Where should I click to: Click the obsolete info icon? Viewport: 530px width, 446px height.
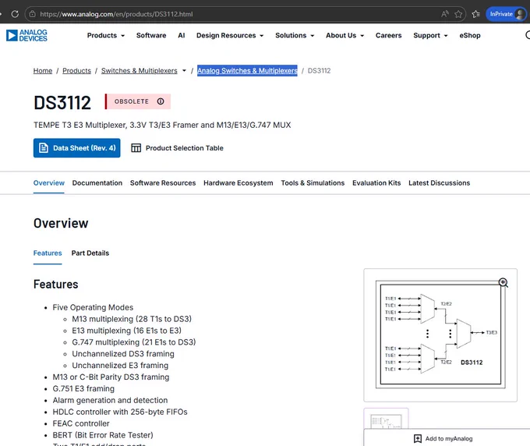point(161,101)
